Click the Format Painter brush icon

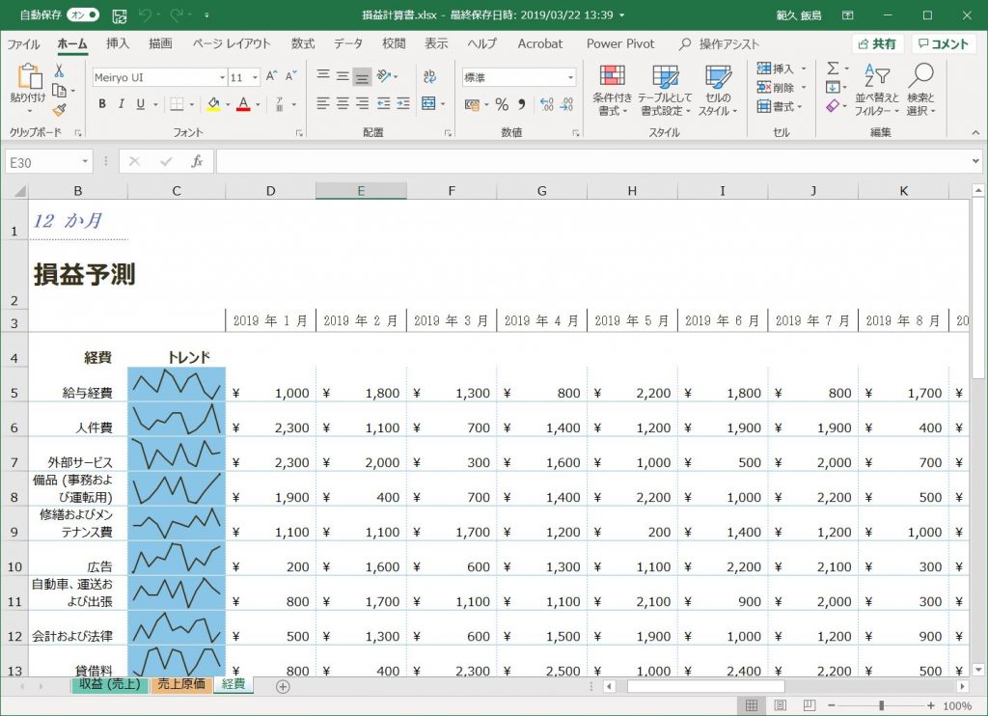(59, 110)
